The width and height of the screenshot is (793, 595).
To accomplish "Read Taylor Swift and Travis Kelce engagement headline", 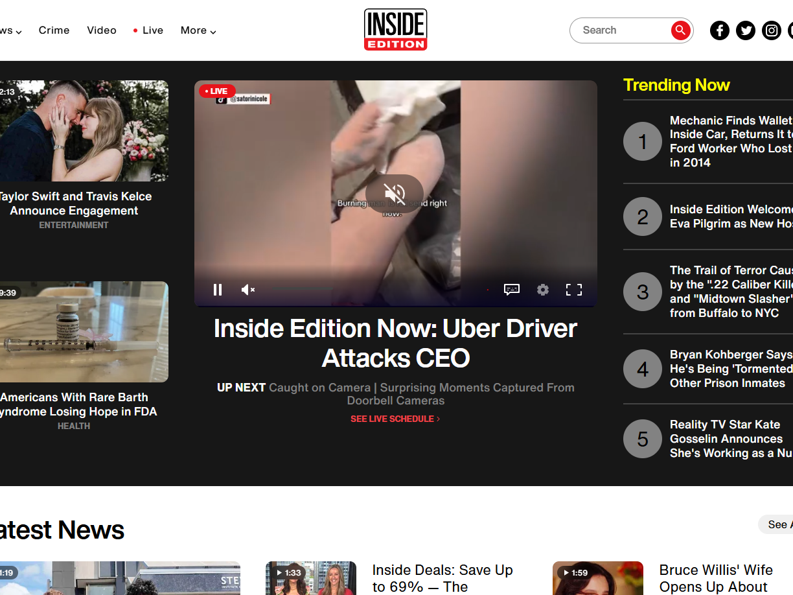I will click(x=75, y=204).
